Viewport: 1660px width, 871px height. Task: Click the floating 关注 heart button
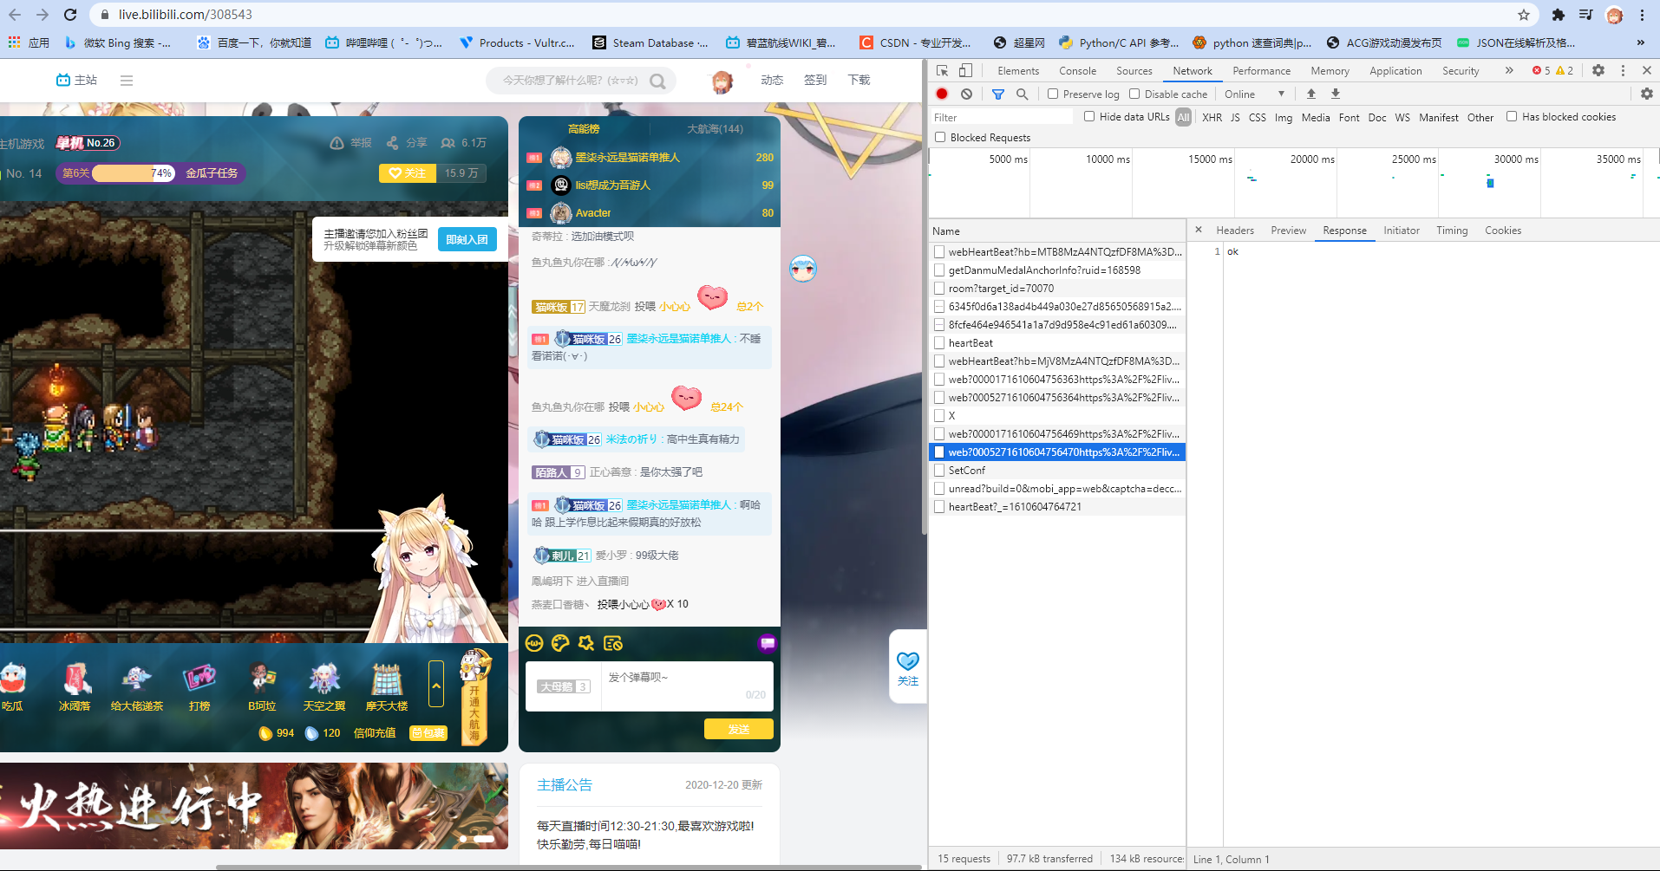[908, 667]
